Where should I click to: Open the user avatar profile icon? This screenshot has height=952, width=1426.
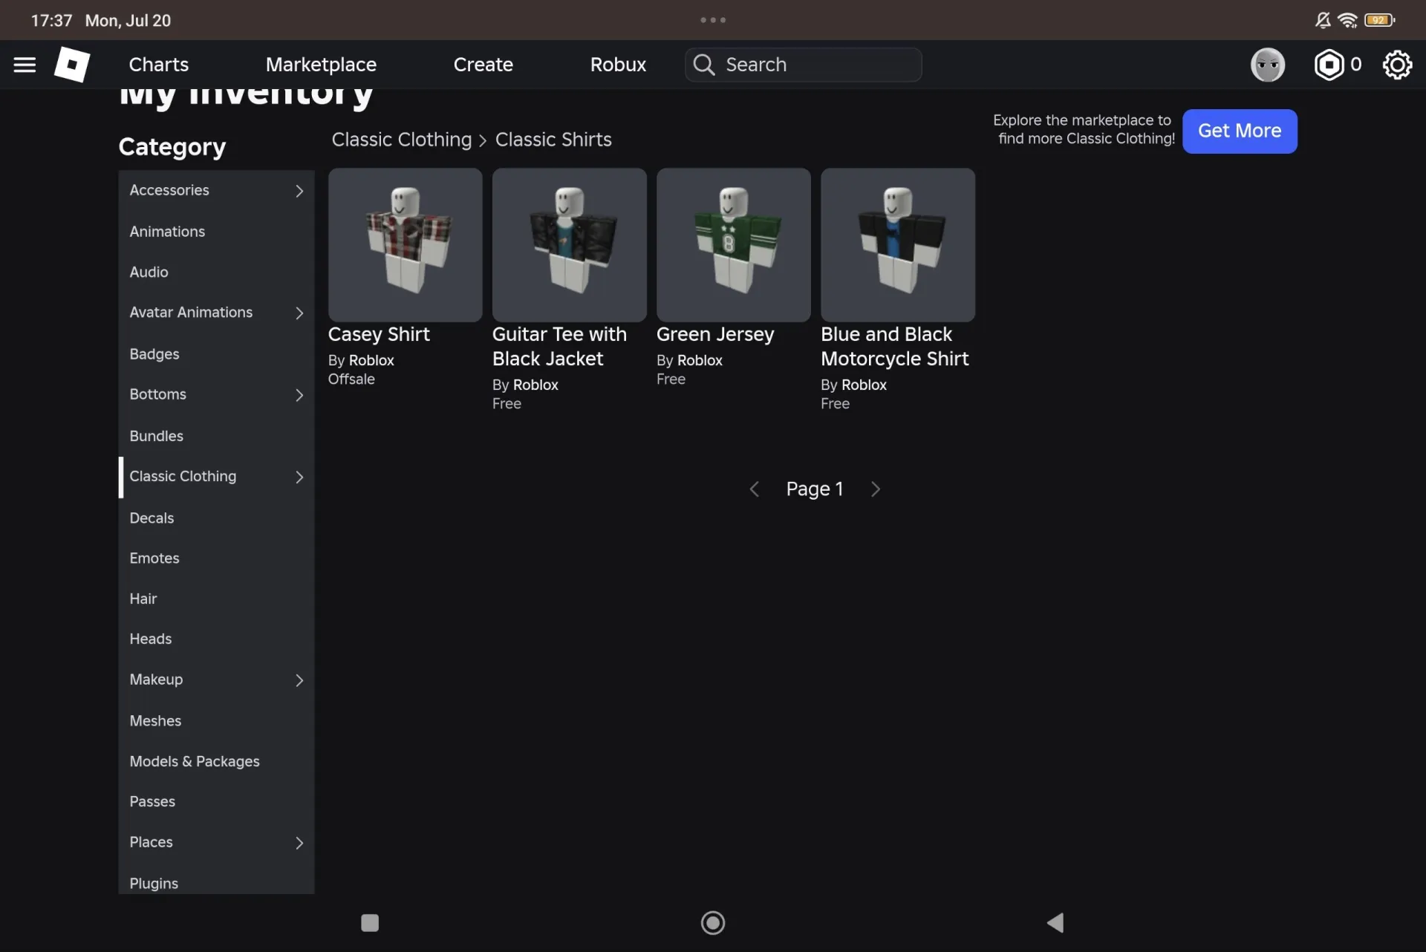1267,65
